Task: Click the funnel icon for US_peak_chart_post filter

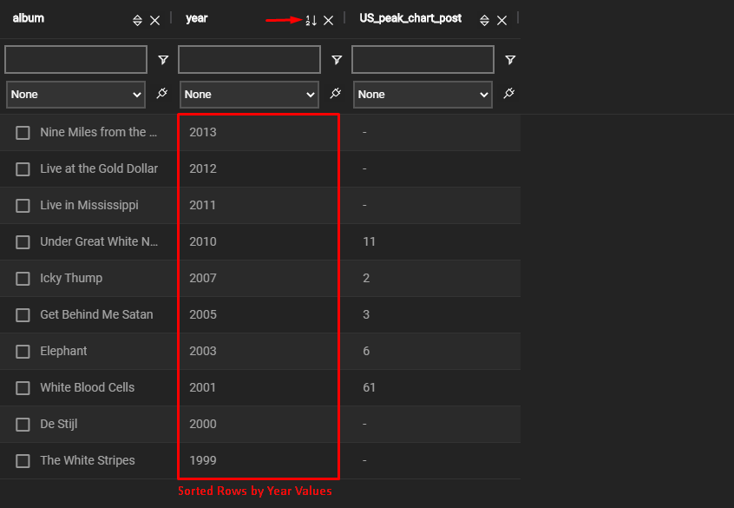Action: (510, 60)
